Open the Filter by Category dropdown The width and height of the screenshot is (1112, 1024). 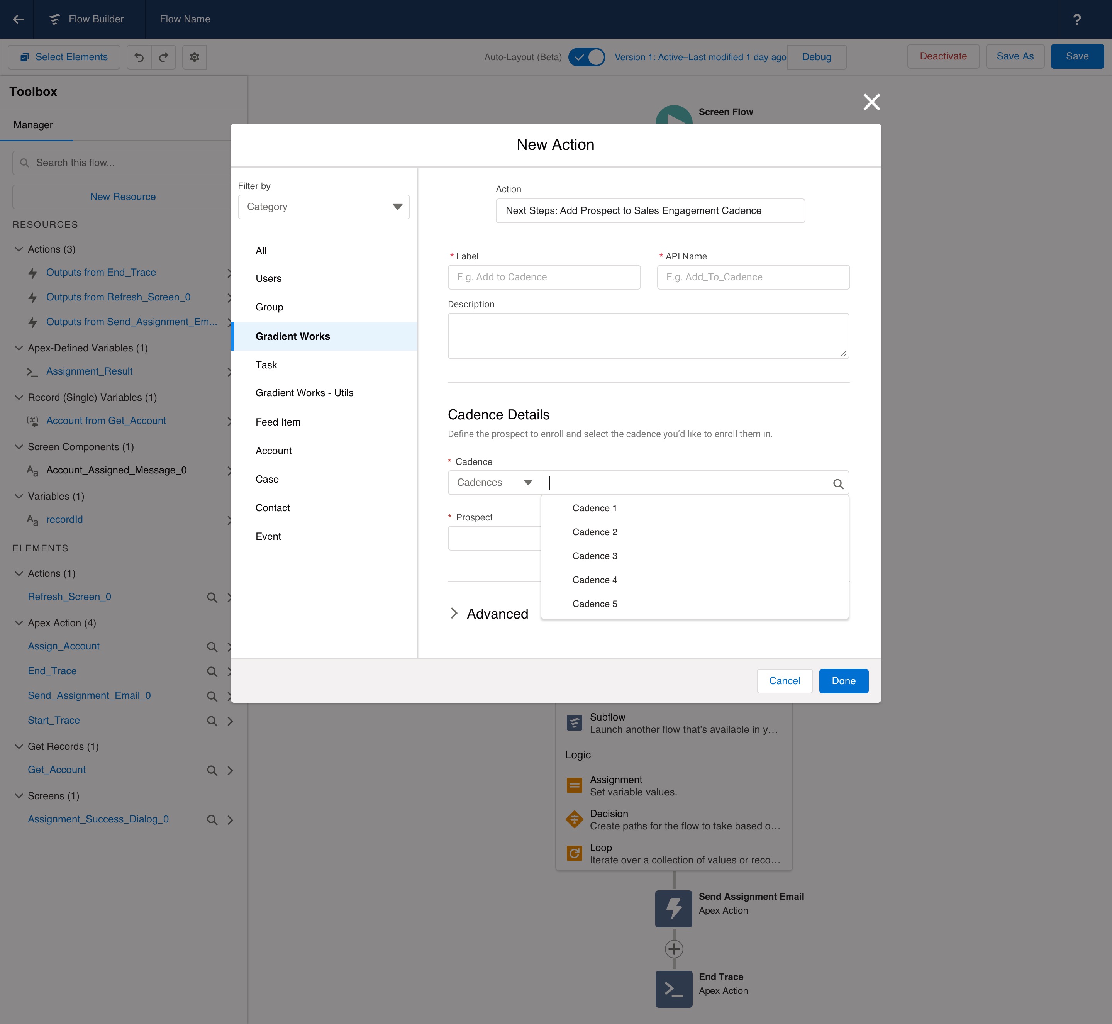pyautogui.click(x=324, y=207)
